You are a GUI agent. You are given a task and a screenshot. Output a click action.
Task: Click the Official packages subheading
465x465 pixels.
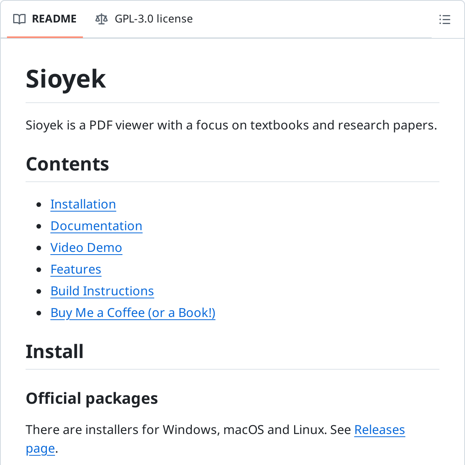click(91, 398)
